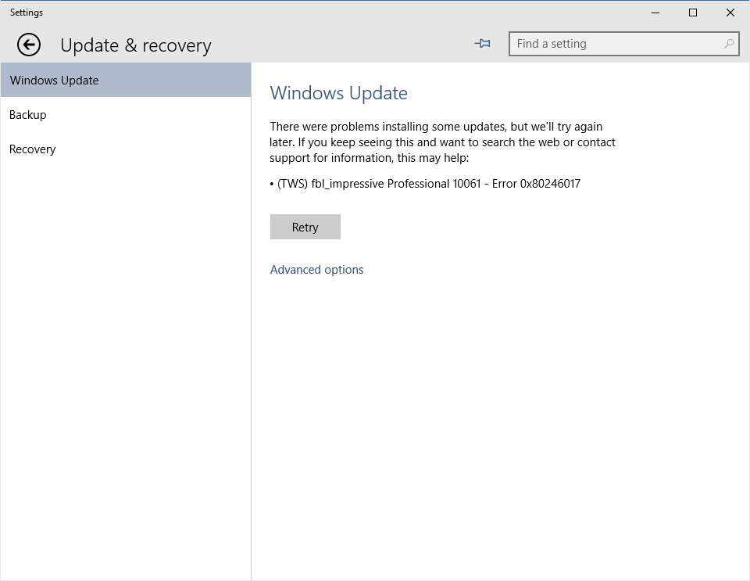Select Windows Update in sidebar
Screen dimensions: 750x581
pos(126,80)
